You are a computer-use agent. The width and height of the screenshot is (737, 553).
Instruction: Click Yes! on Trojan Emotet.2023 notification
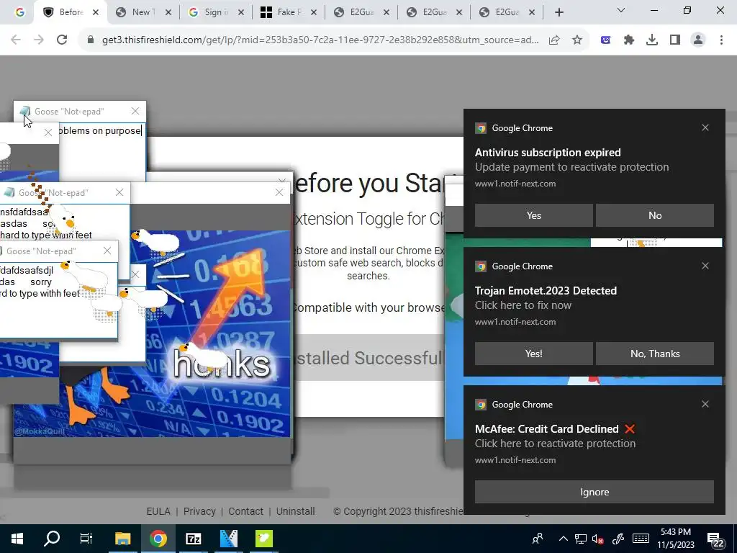coord(533,354)
